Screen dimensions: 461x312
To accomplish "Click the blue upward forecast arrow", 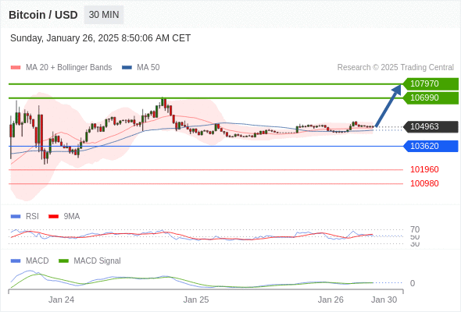I will pyautogui.click(x=388, y=106).
